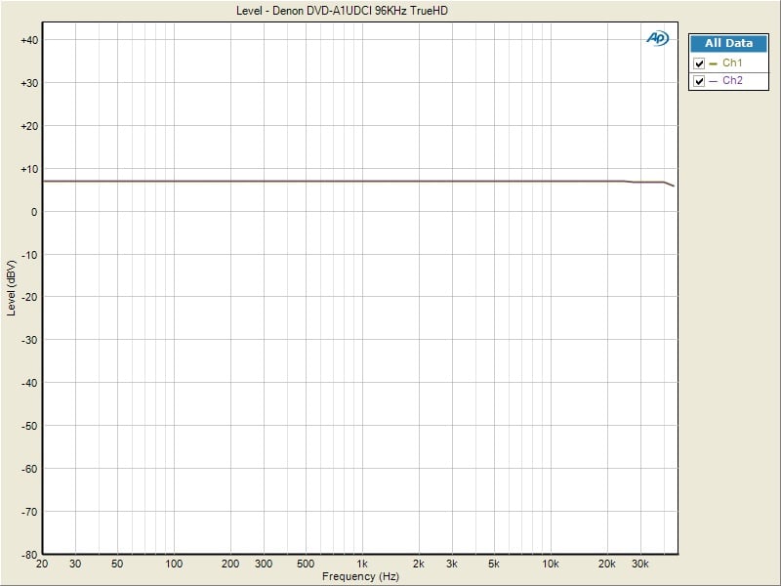Click the -40 y-axis tick label
781x586 pixels.
[x=30, y=383]
